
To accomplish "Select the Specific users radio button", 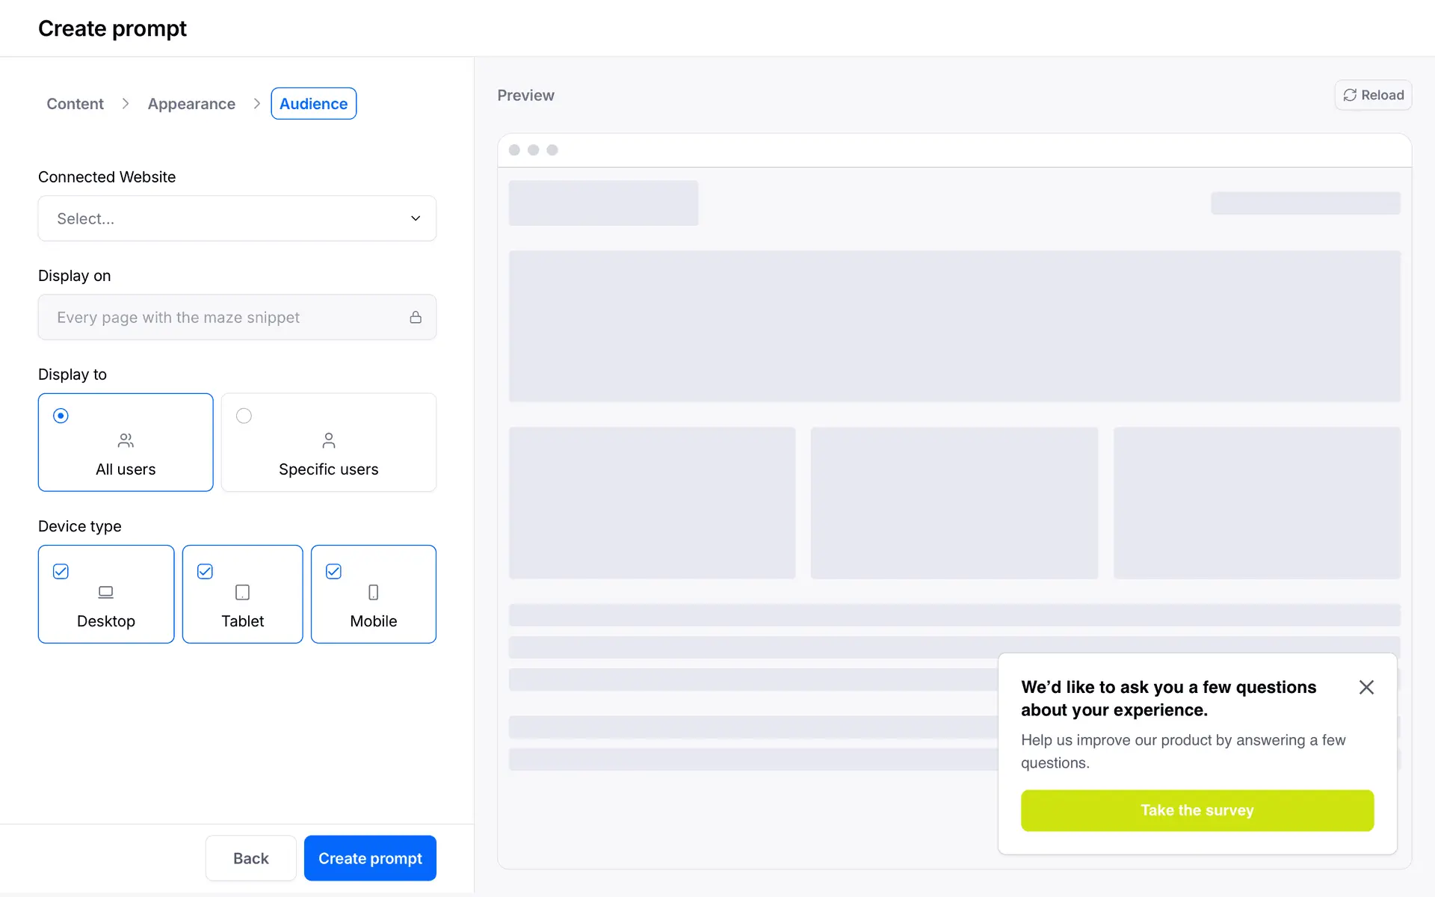I will coord(244,416).
